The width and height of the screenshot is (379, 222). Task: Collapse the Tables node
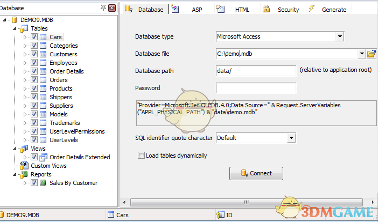(15, 28)
